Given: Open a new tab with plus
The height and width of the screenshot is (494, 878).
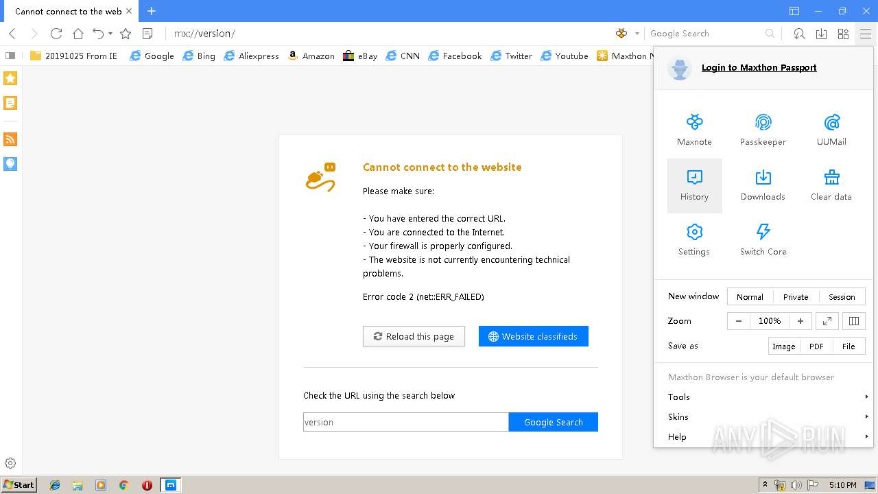Looking at the screenshot, I should tap(152, 11).
